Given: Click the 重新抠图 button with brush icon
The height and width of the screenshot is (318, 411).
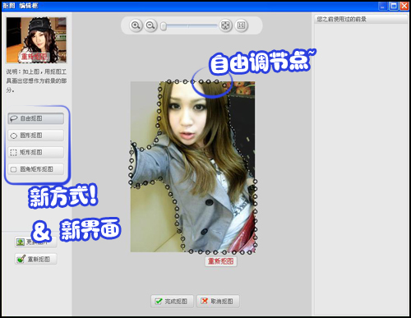Looking at the screenshot, I should [36, 259].
